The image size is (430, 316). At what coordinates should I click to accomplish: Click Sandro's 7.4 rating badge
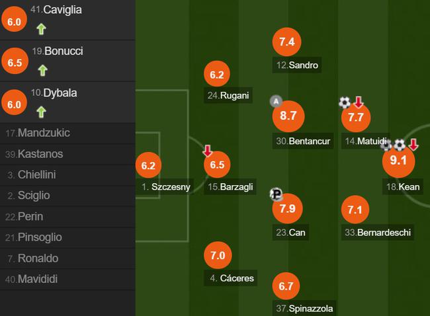(x=287, y=42)
